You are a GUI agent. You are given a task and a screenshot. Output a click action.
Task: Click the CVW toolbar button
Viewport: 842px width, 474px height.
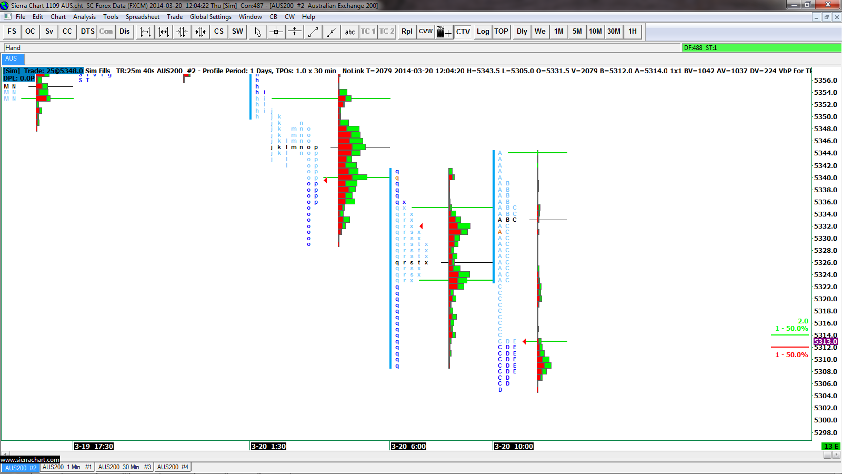tap(425, 32)
